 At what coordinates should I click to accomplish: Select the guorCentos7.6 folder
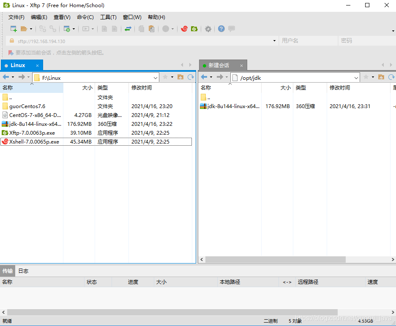(x=27, y=106)
